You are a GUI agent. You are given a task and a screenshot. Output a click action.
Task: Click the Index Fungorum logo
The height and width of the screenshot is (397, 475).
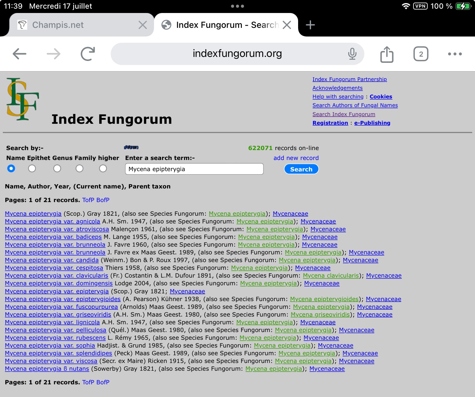click(23, 99)
